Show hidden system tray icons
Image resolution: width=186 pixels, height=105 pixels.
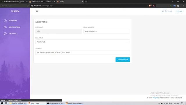159,103
